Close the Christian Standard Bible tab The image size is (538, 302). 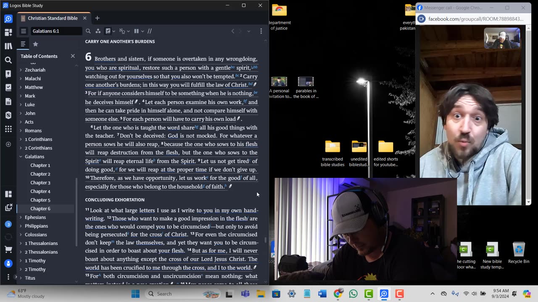84,18
